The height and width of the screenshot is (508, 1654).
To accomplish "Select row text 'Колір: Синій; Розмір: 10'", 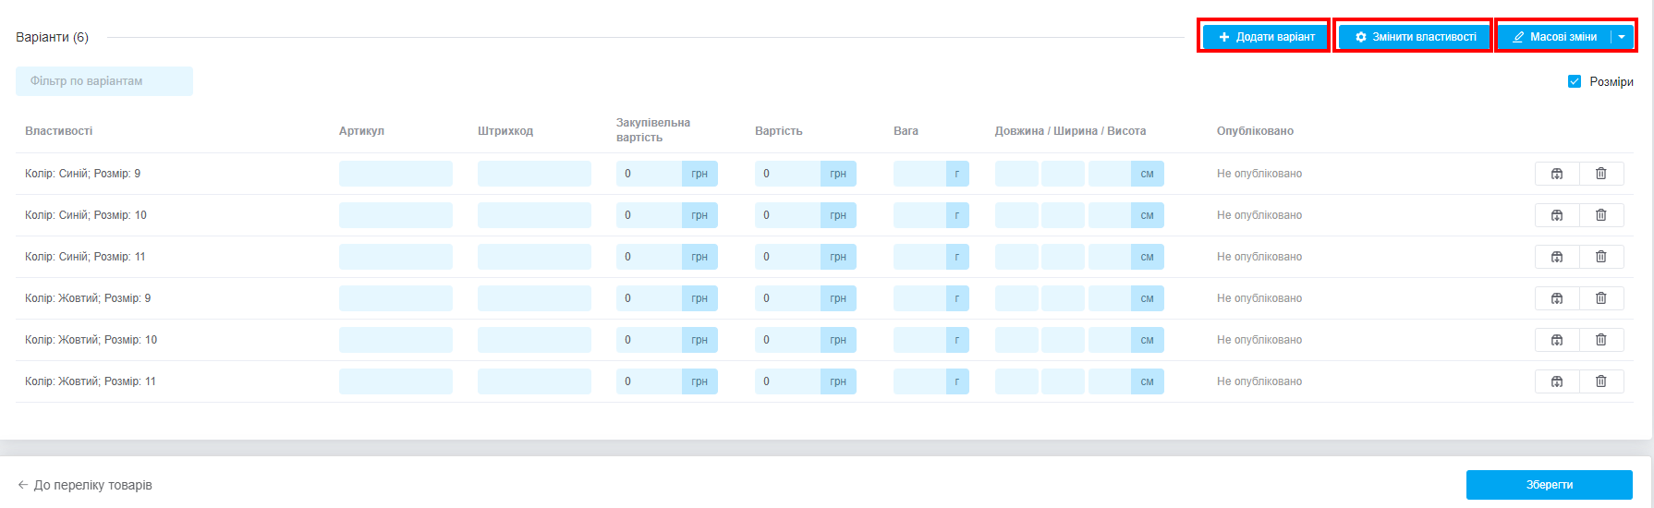I will (x=86, y=215).
